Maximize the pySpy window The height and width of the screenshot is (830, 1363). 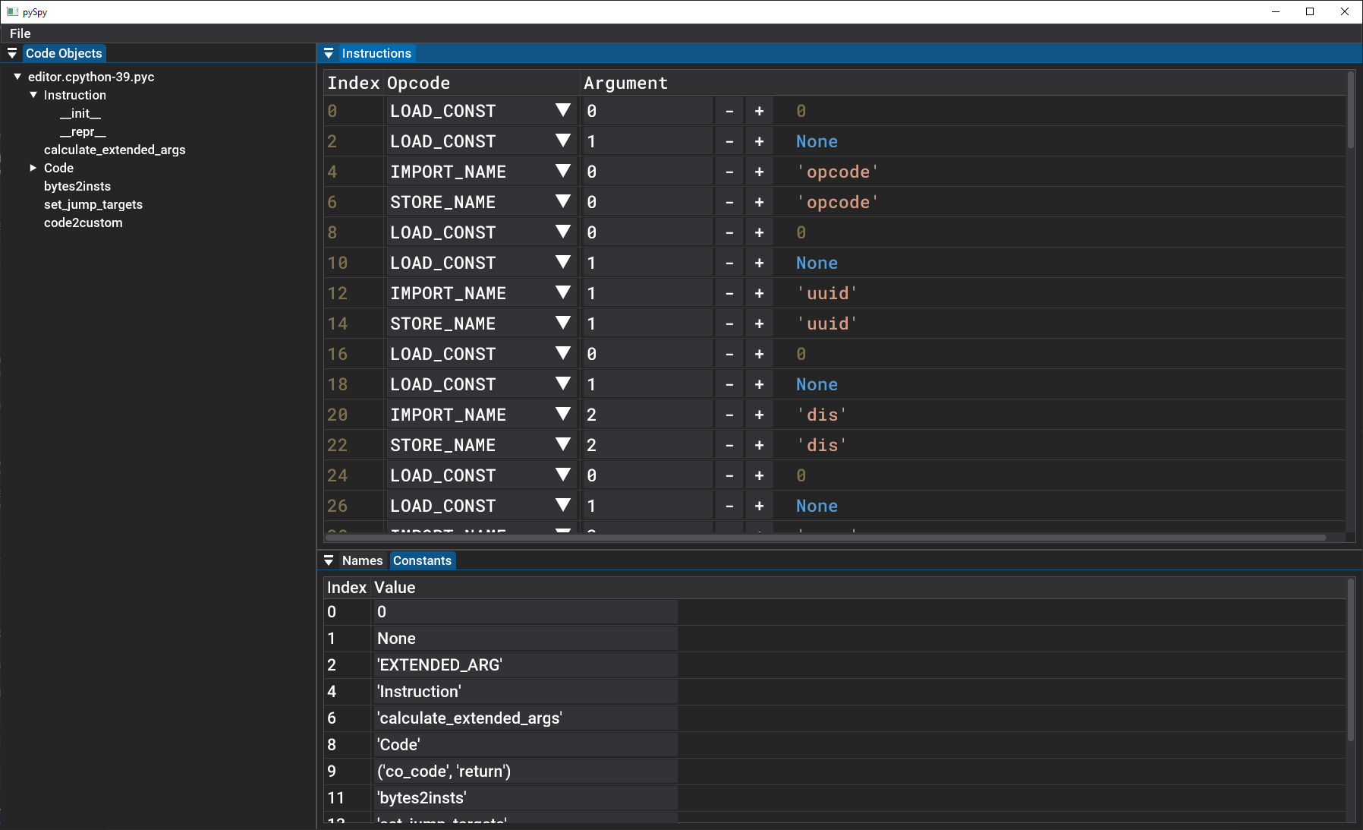point(1310,11)
